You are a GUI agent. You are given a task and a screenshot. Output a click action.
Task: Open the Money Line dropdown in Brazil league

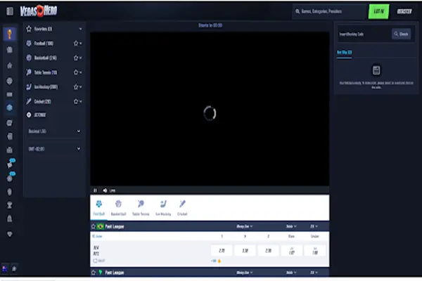pyautogui.click(x=244, y=226)
